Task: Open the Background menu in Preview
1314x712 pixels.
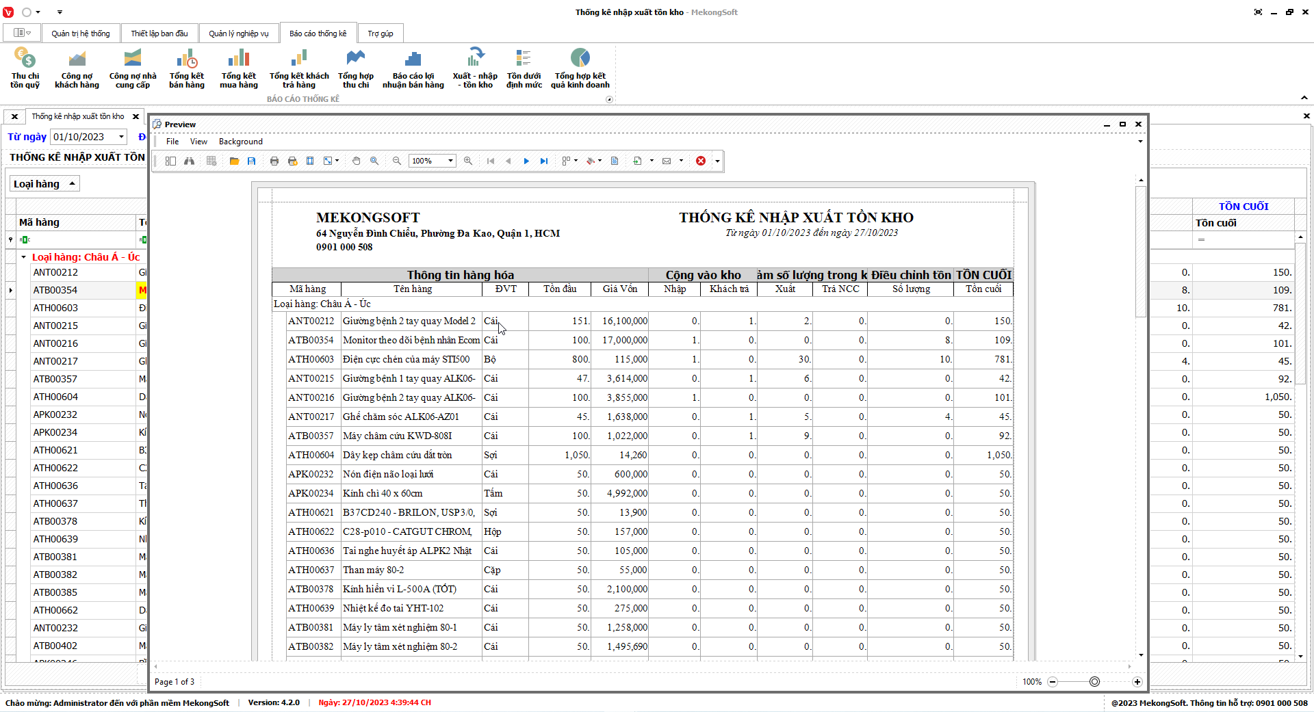Action: tap(240, 142)
